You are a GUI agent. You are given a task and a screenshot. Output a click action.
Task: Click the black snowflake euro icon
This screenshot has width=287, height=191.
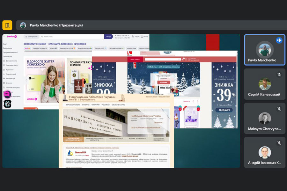(8, 104)
